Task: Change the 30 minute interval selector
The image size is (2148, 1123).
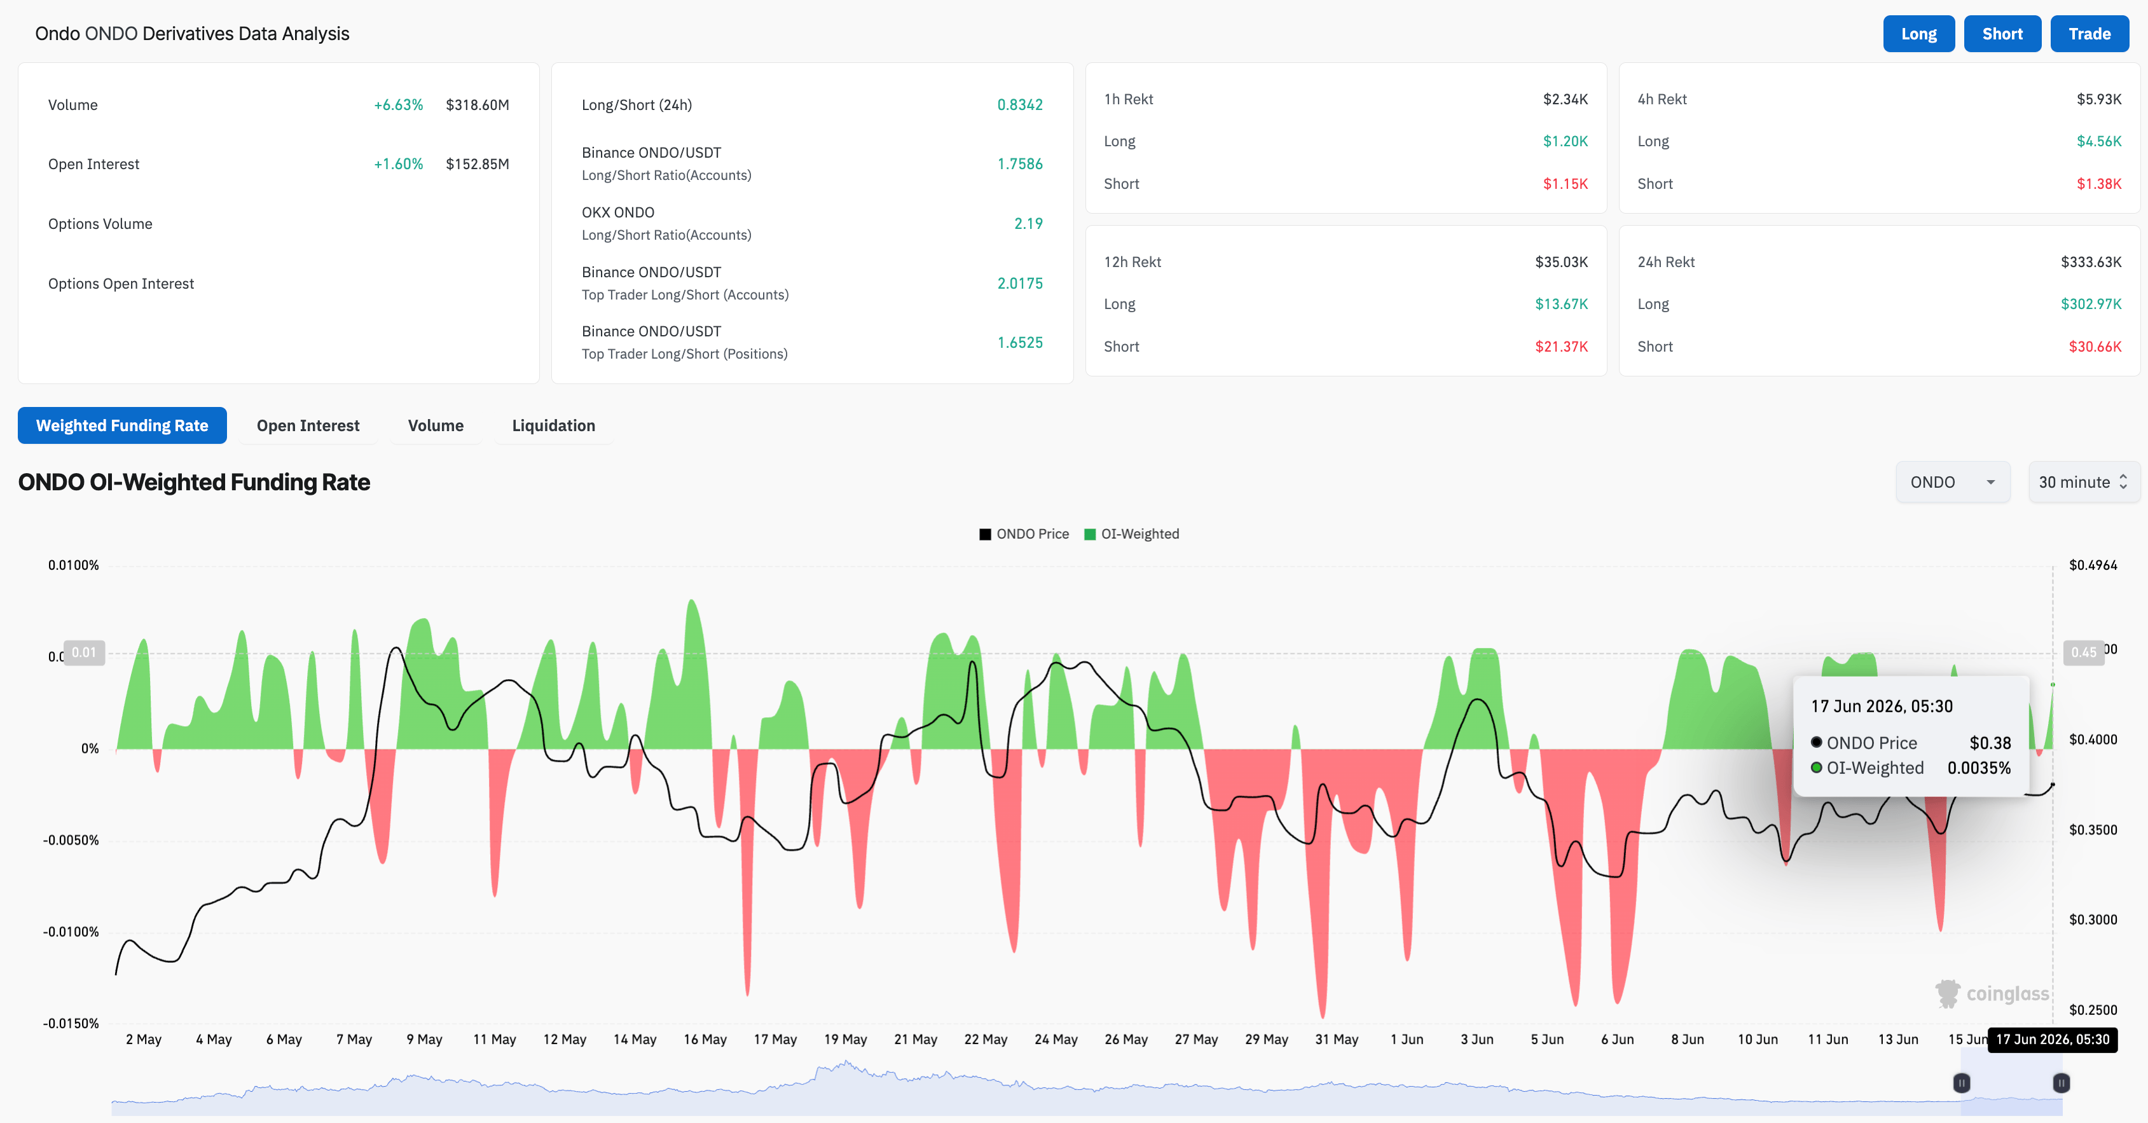Action: point(2083,482)
